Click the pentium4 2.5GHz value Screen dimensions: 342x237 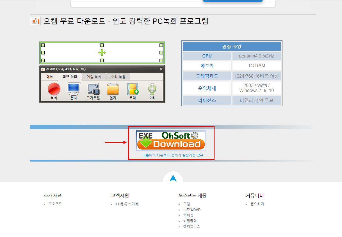click(256, 56)
